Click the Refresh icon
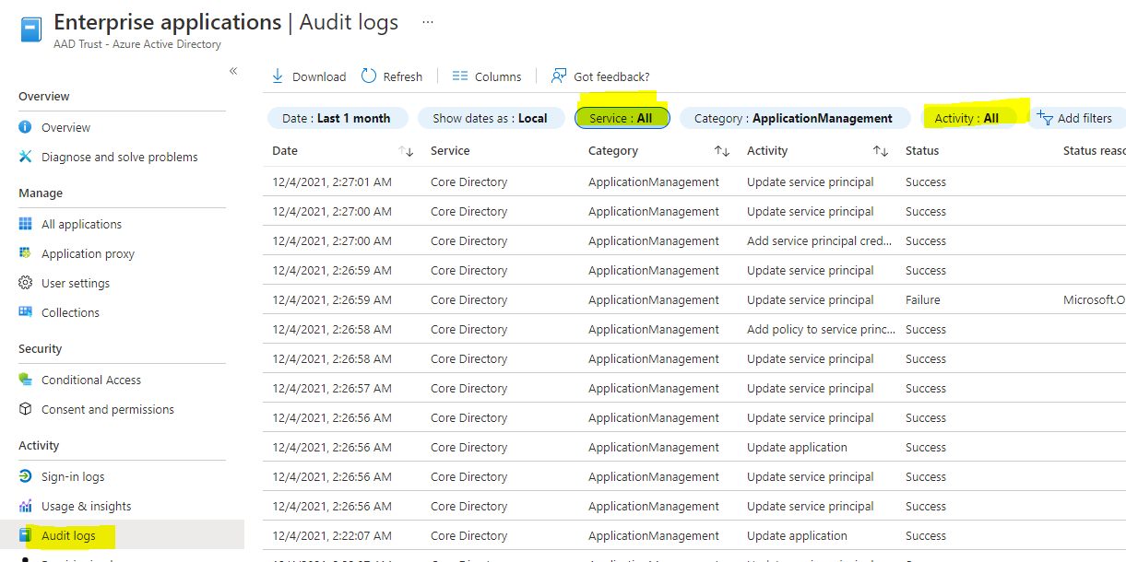The width and height of the screenshot is (1126, 562). point(368,76)
